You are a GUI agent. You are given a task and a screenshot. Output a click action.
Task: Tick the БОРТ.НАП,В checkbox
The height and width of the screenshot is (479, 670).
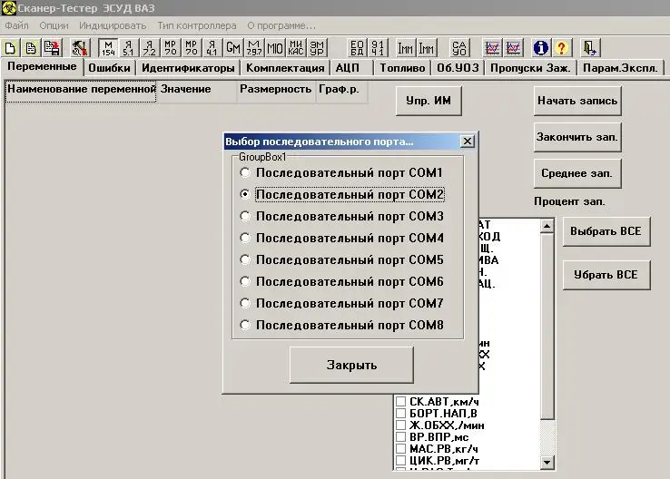[x=400, y=414]
